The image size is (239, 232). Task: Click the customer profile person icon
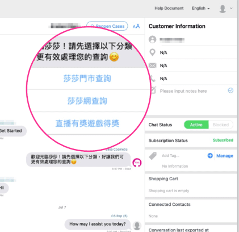click(153, 39)
